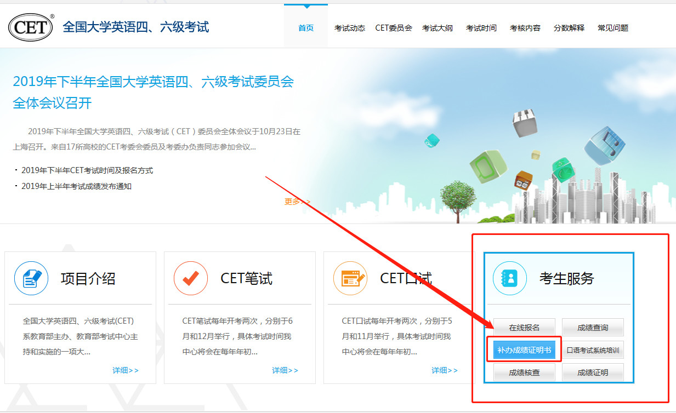Open the 常见问题 menu item
Image resolution: width=676 pixels, height=413 pixels.
pyautogui.click(x=613, y=28)
